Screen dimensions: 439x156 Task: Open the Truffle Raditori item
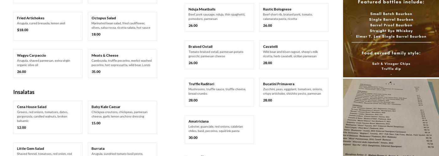219,92
